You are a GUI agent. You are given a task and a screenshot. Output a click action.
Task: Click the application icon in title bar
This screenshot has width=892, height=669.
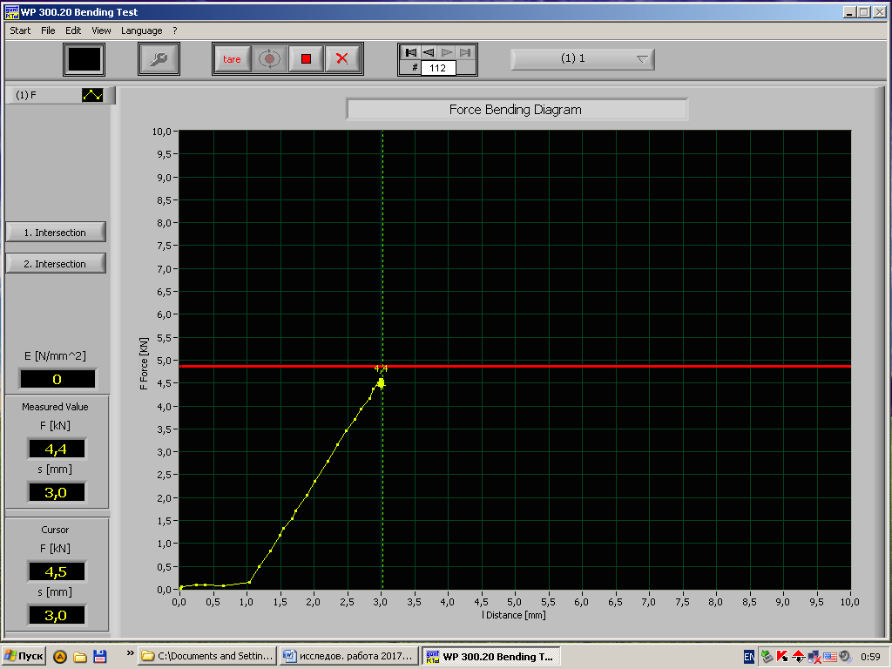(x=11, y=12)
